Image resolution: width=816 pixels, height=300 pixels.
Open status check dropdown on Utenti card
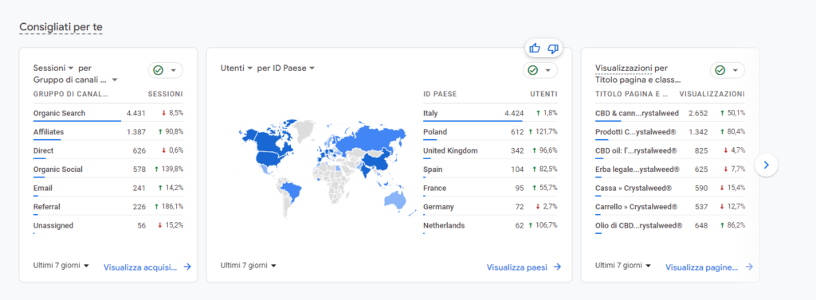540,70
